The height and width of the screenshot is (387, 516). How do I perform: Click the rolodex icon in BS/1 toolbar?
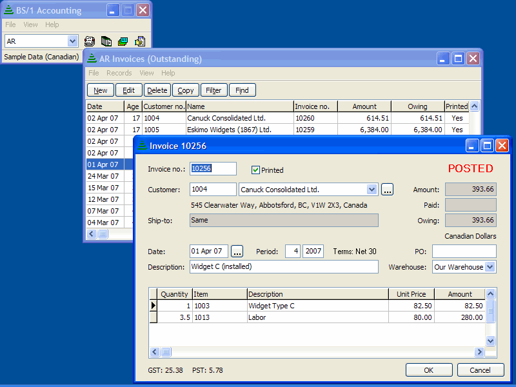pyautogui.click(x=90, y=41)
